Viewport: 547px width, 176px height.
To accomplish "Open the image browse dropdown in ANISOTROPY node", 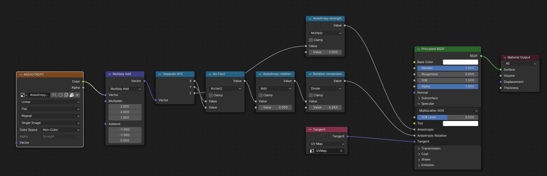I will coord(24,95).
